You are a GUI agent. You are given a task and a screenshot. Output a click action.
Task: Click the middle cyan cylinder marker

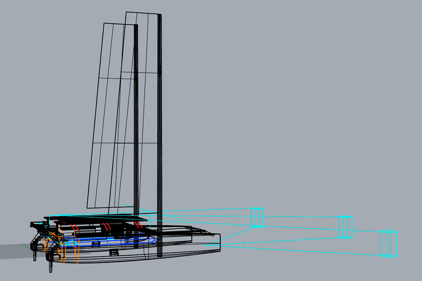345,227
